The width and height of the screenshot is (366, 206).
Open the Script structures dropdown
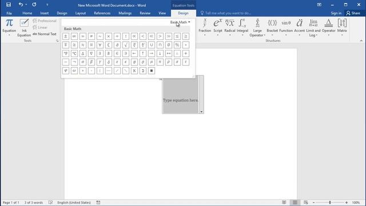tap(218, 27)
